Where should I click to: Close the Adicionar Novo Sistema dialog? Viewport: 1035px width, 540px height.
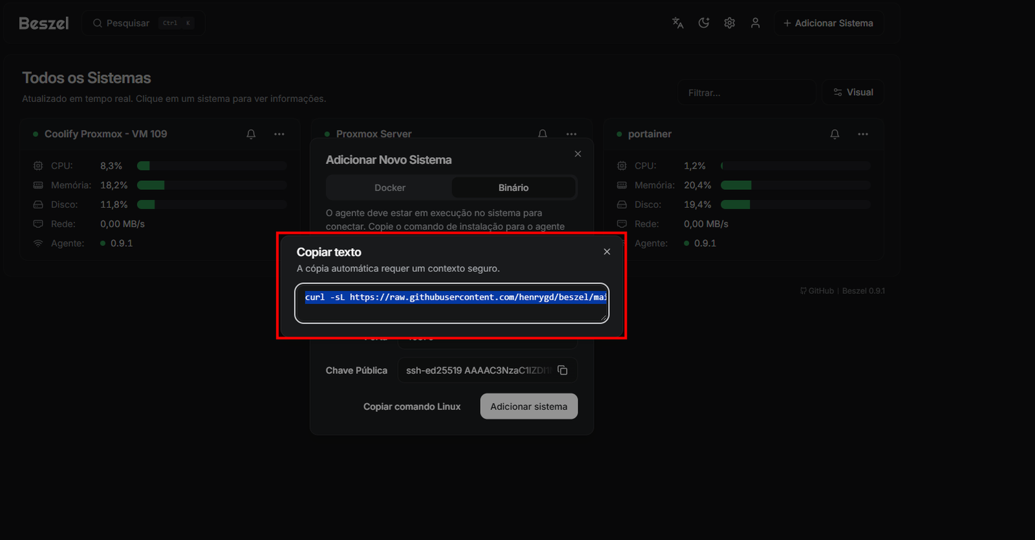coord(578,154)
